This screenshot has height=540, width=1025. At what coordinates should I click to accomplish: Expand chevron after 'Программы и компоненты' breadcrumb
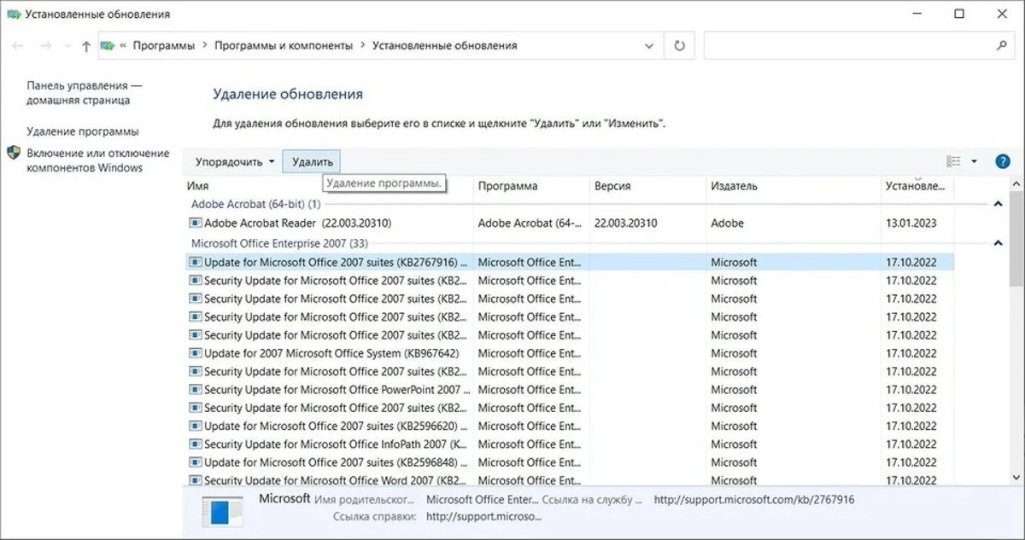pyautogui.click(x=361, y=45)
